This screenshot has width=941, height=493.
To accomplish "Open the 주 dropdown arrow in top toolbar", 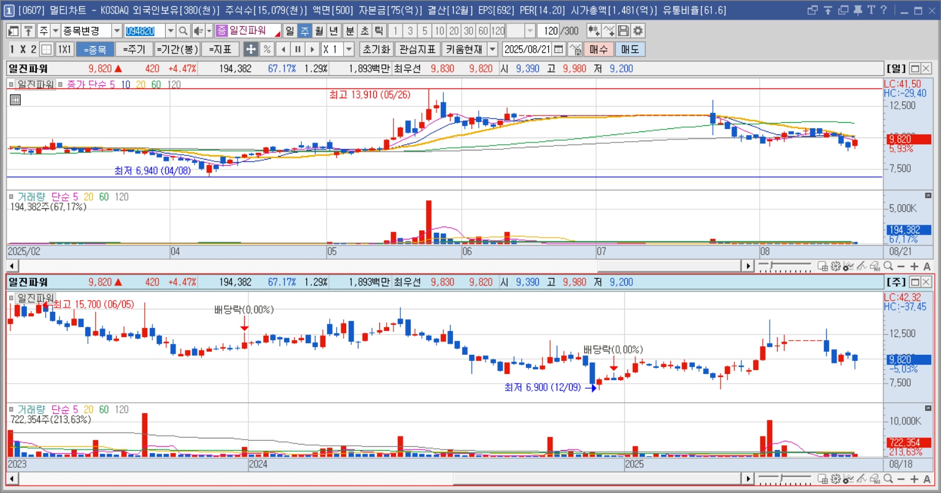I will pyautogui.click(x=55, y=31).
